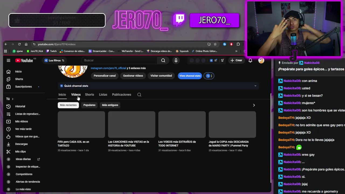Viewport: 345px width, 194px height.
Task: Open Vídeos que me gustan playlist
Action: tap(27, 137)
